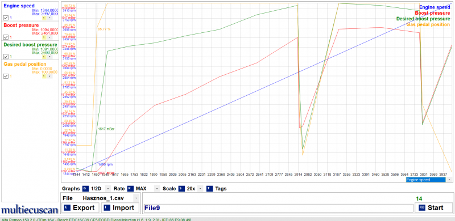Click the E icon on the Export button
Image resolution: width=455 pixels, height=221 pixels.
click(67, 208)
